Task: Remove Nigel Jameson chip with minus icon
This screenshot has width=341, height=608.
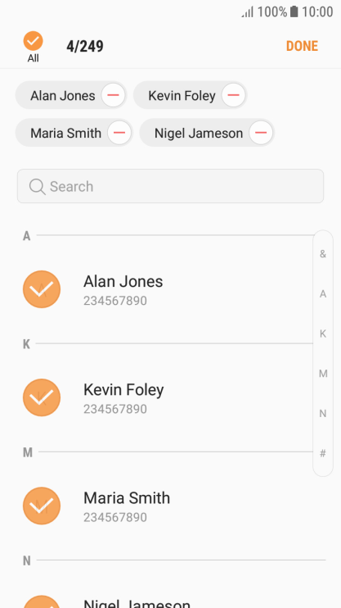Action: [x=261, y=133]
